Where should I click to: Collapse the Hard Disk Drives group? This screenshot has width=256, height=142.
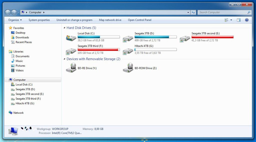point(64,28)
